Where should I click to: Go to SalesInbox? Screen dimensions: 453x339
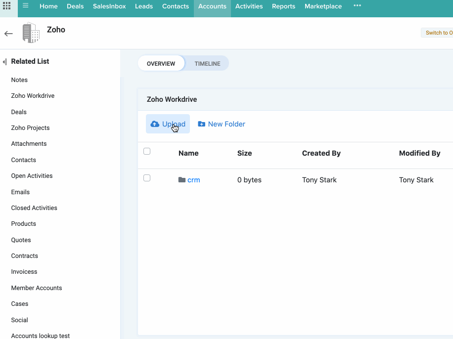109,6
